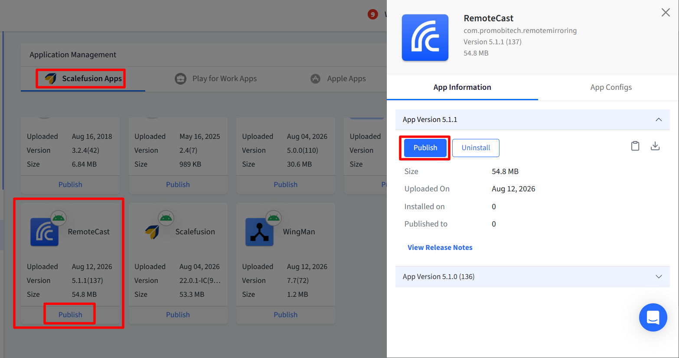Click the Scalefusion Apps tab logo icon

pyautogui.click(x=51, y=79)
